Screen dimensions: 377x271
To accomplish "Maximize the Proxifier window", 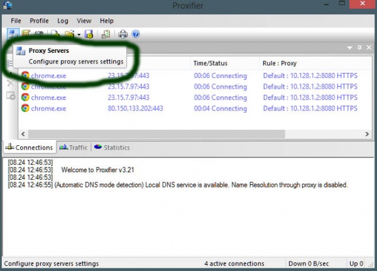I will pos(342,4).
